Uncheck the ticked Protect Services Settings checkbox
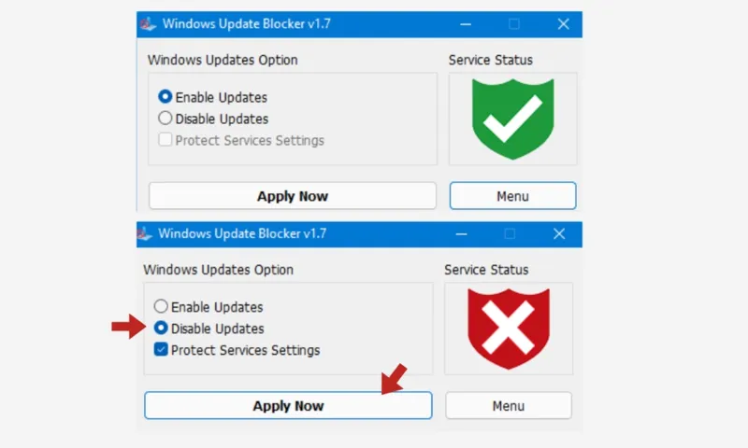 coord(161,350)
